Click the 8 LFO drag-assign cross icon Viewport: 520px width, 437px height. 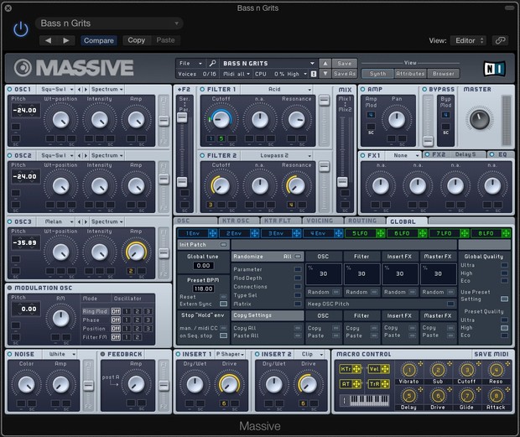(506, 233)
